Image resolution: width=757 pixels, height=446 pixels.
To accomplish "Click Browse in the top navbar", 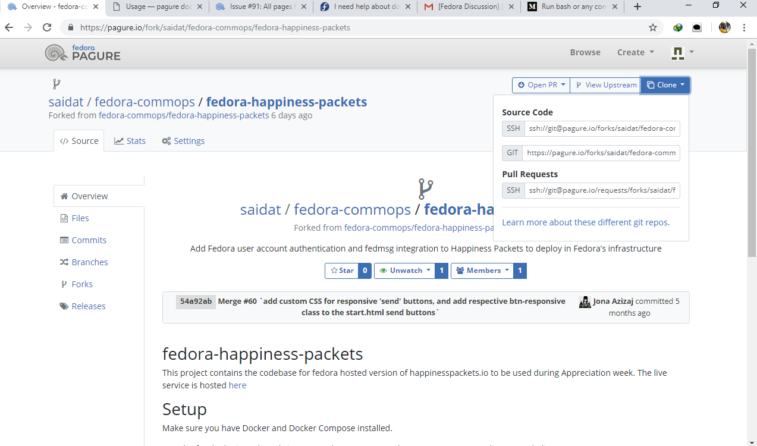I will click(585, 52).
